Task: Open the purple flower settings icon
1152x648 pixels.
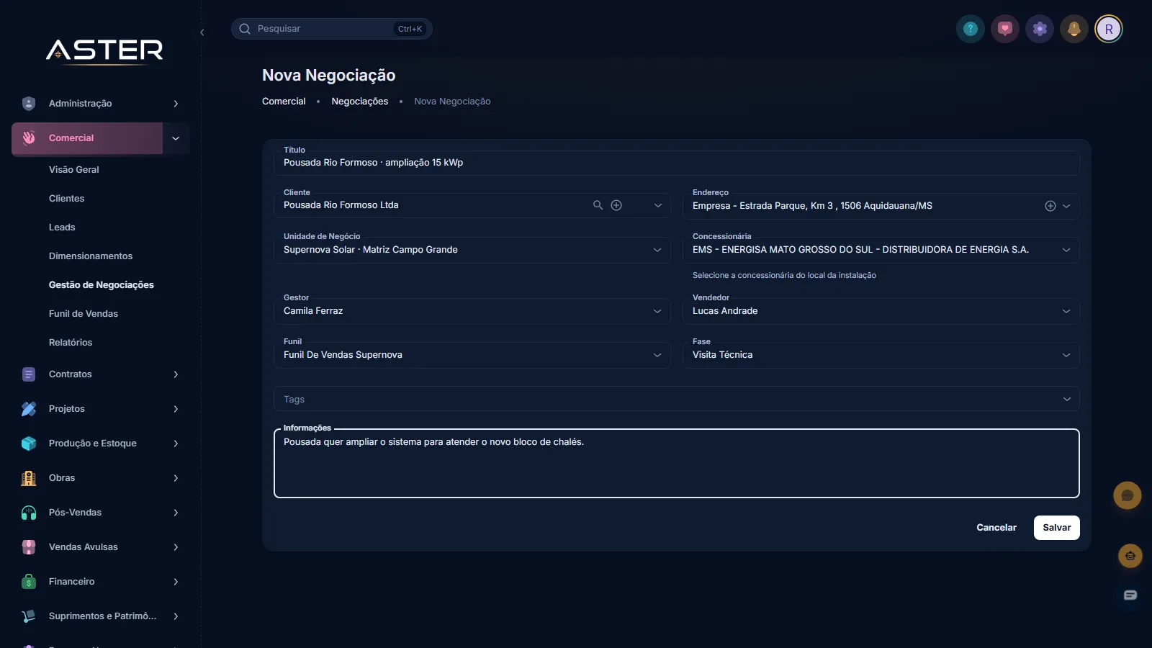Action: pos(1040,29)
